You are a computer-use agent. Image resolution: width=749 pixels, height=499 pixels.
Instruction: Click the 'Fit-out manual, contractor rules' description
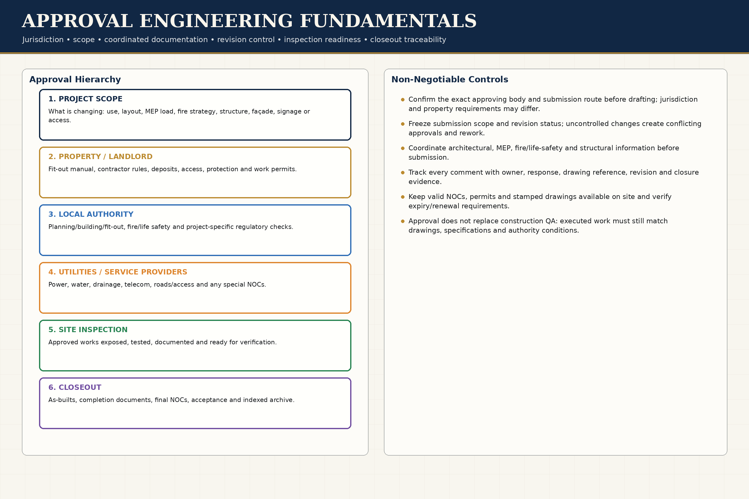click(172, 169)
